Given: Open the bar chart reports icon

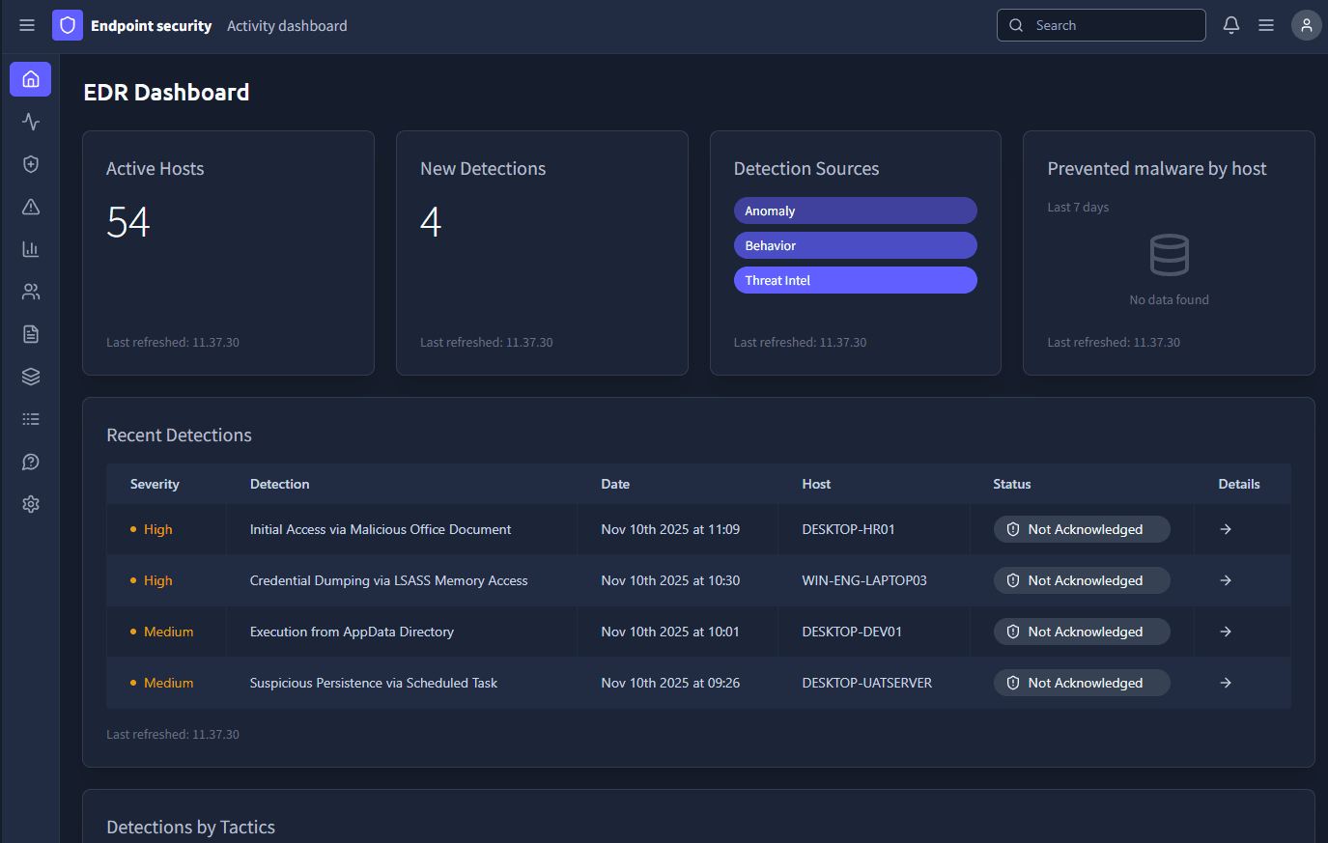Looking at the screenshot, I should (31, 249).
